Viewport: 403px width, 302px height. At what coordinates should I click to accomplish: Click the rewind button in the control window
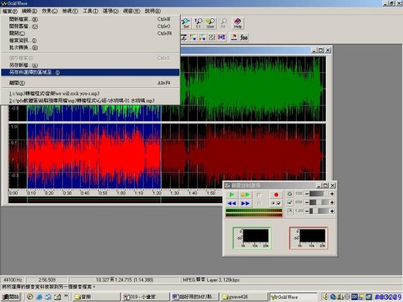point(232,203)
